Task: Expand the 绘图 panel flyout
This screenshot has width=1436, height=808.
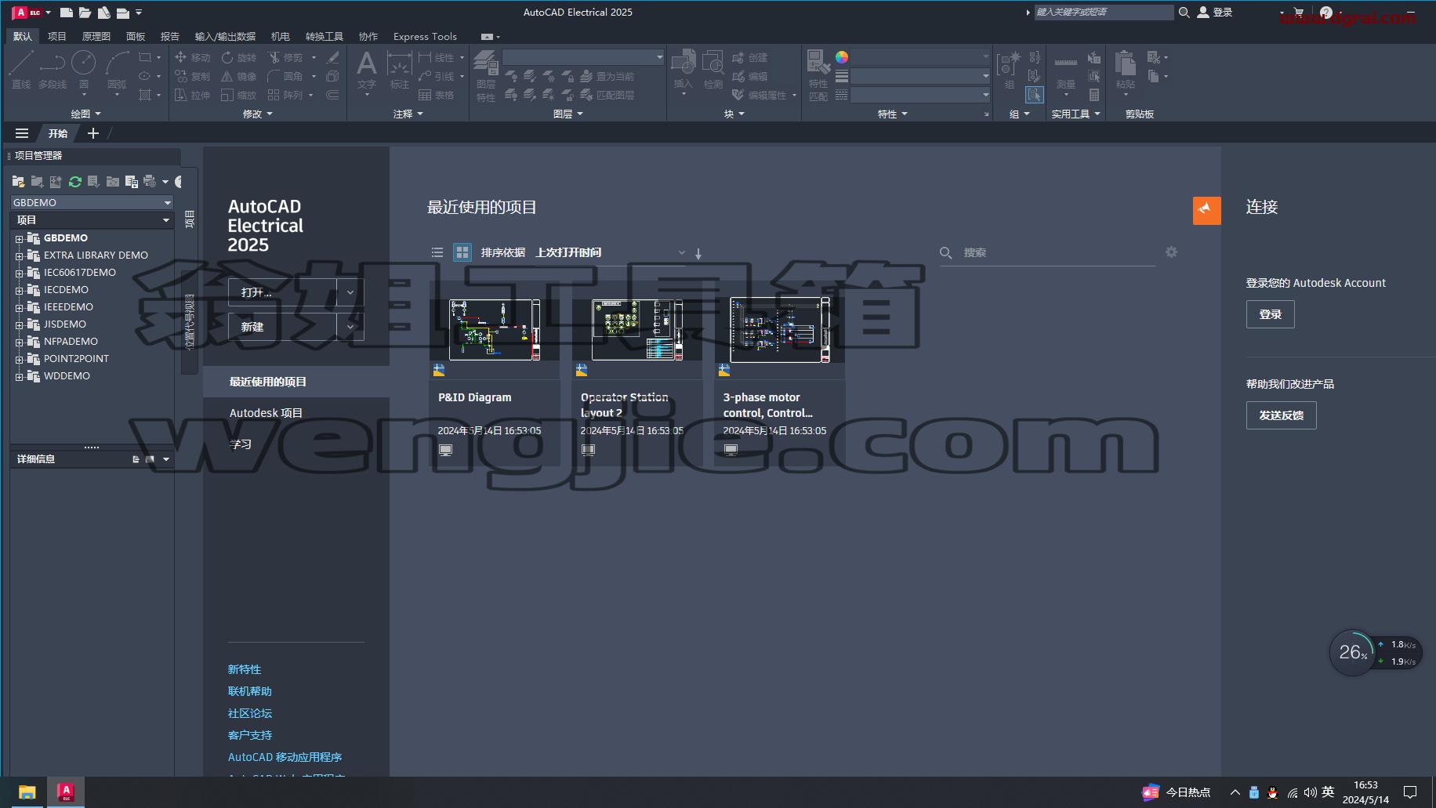Action: tap(85, 114)
